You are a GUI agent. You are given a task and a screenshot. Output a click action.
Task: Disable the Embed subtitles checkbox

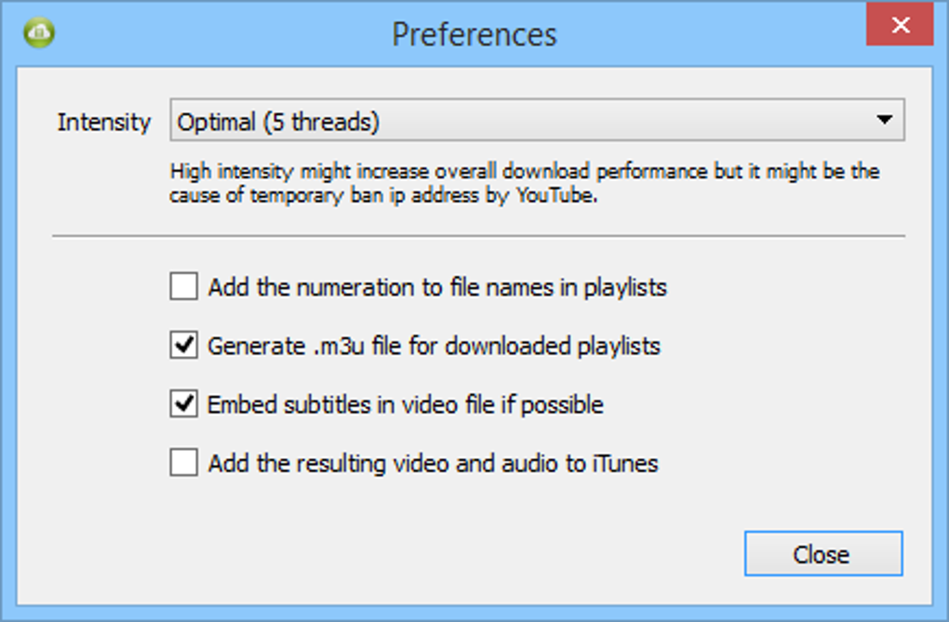183,404
